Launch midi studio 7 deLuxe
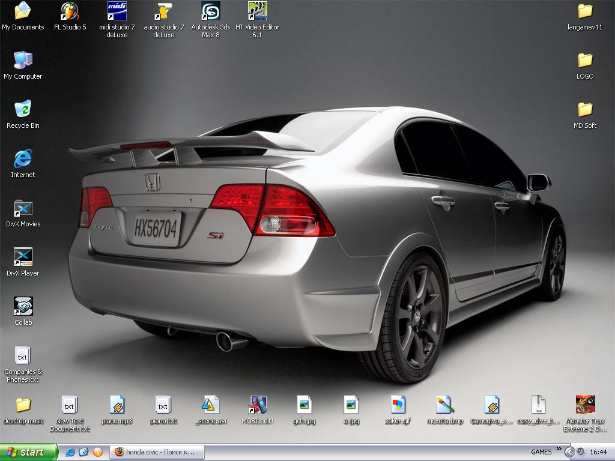This screenshot has width=615, height=461. click(x=117, y=11)
